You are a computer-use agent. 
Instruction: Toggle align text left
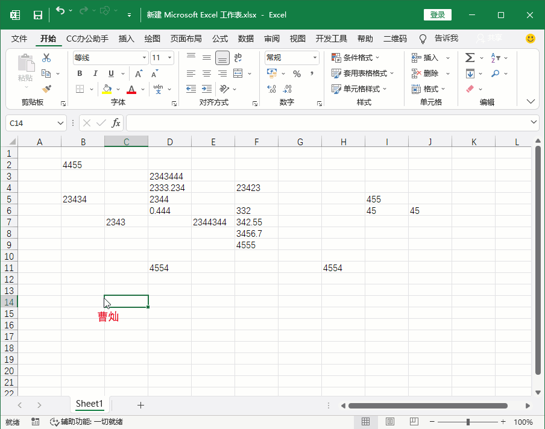191,74
